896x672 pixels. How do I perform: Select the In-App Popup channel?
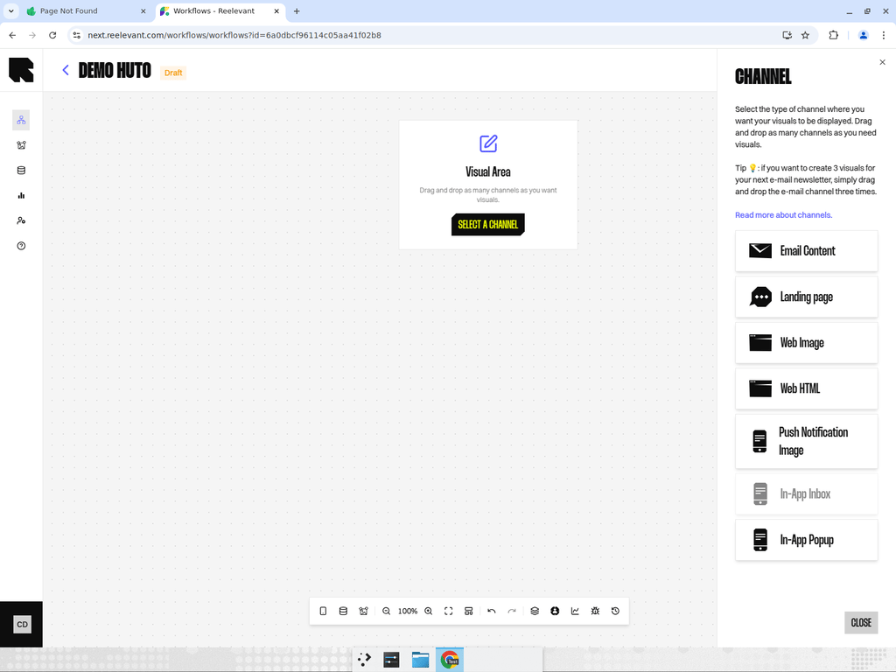[x=806, y=540]
